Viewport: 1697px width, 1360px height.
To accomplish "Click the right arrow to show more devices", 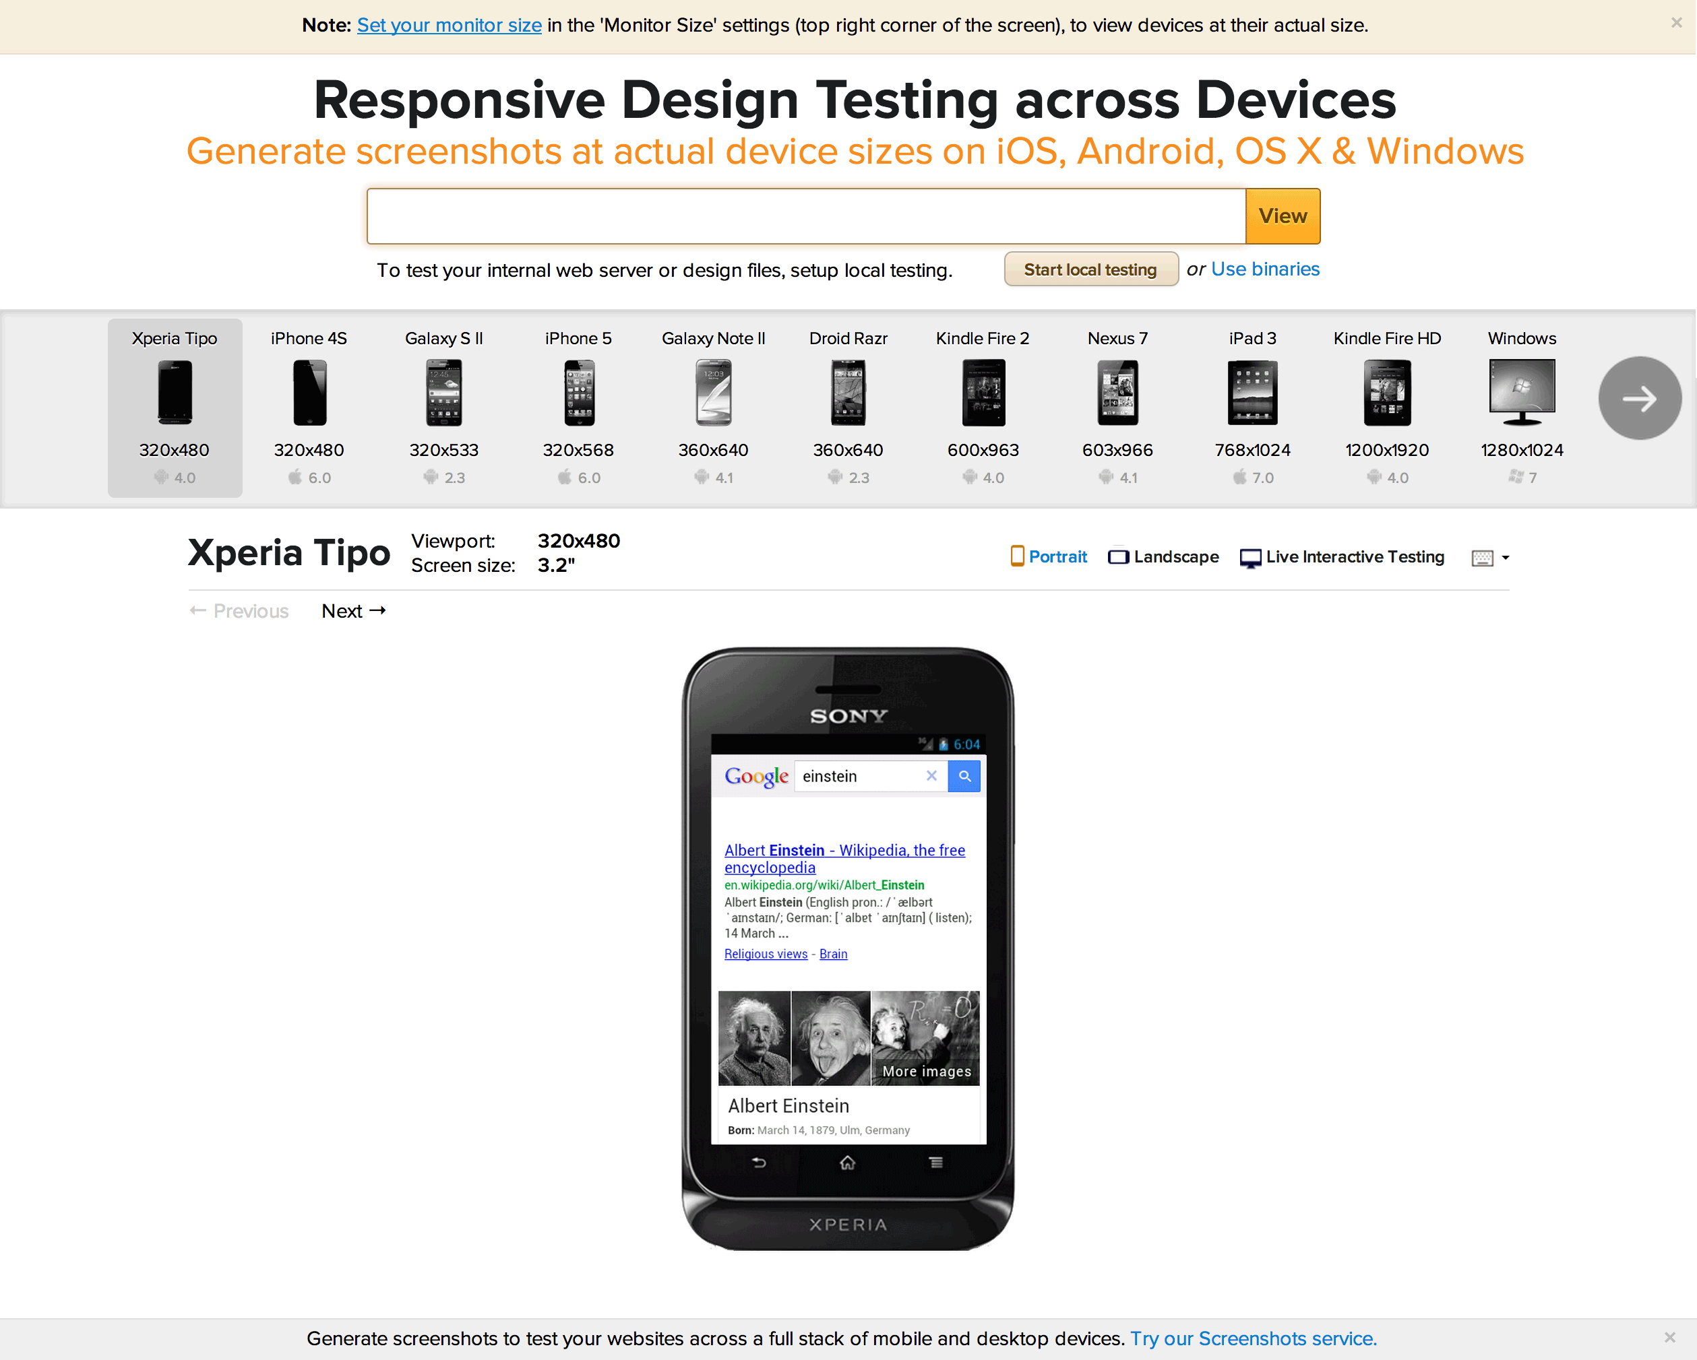I will pyautogui.click(x=1640, y=398).
